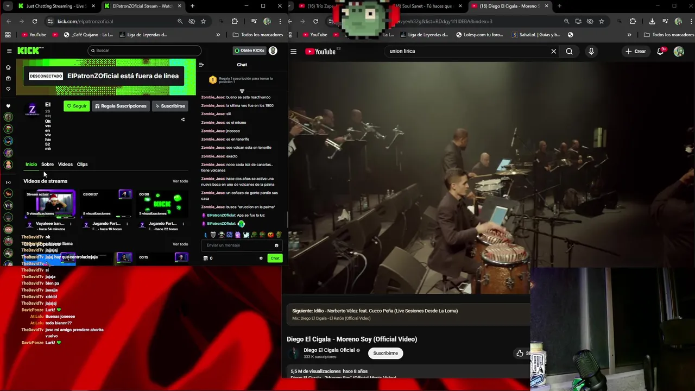Open the emoji picker in Kick chat
This screenshot has width=695, height=391.
(x=276, y=245)
